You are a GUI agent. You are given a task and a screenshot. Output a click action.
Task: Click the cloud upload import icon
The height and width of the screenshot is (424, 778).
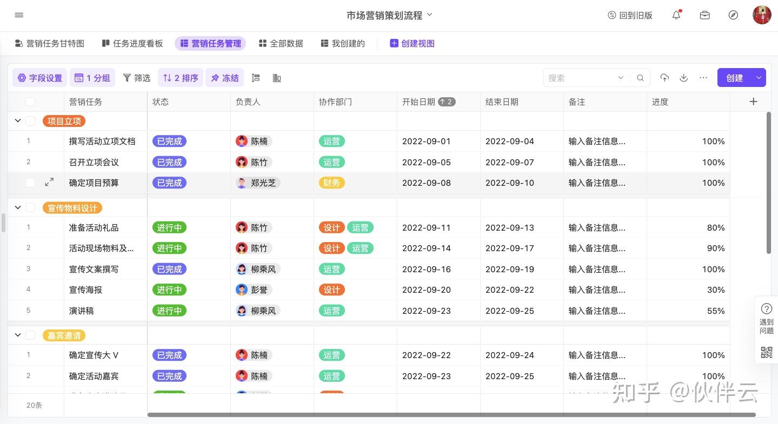point(664,78)
